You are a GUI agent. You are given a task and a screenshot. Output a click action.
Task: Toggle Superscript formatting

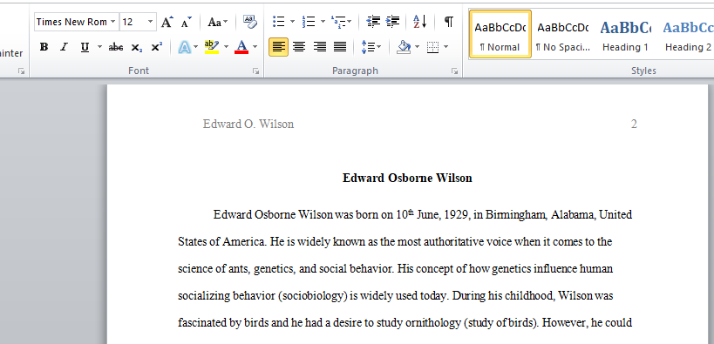156,46
